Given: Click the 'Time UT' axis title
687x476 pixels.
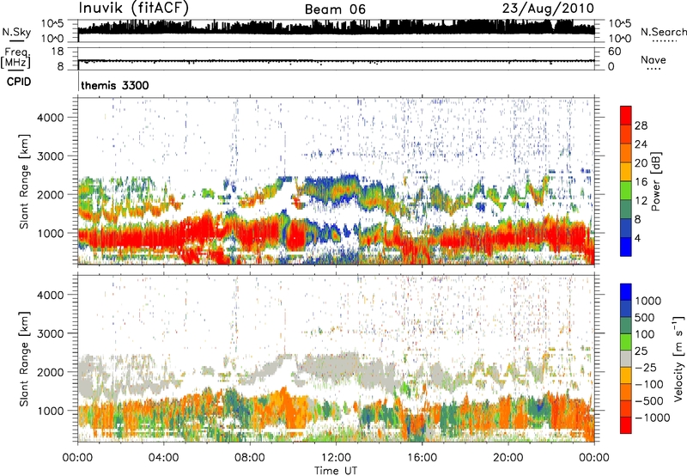Looking at the screenshot, I should [x=336, y=471].
